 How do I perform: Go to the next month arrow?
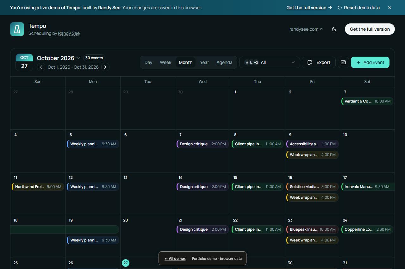[x=105, y=67]
